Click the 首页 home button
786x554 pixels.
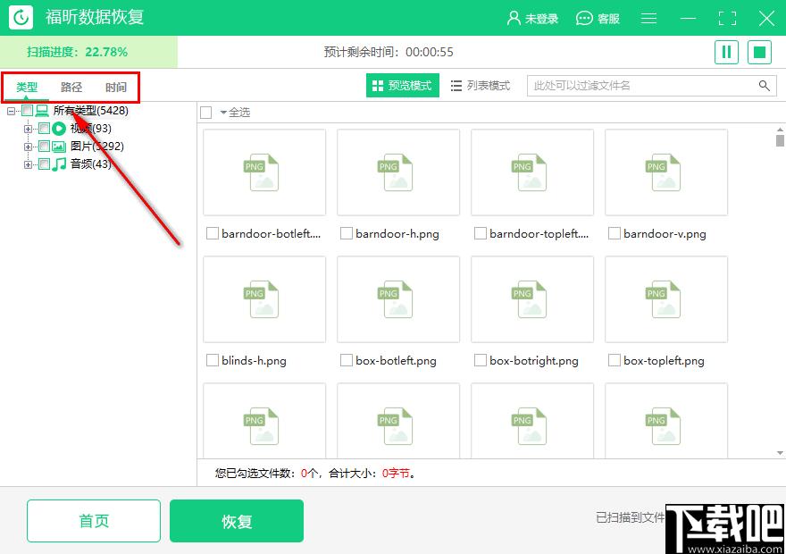point(94,521)
